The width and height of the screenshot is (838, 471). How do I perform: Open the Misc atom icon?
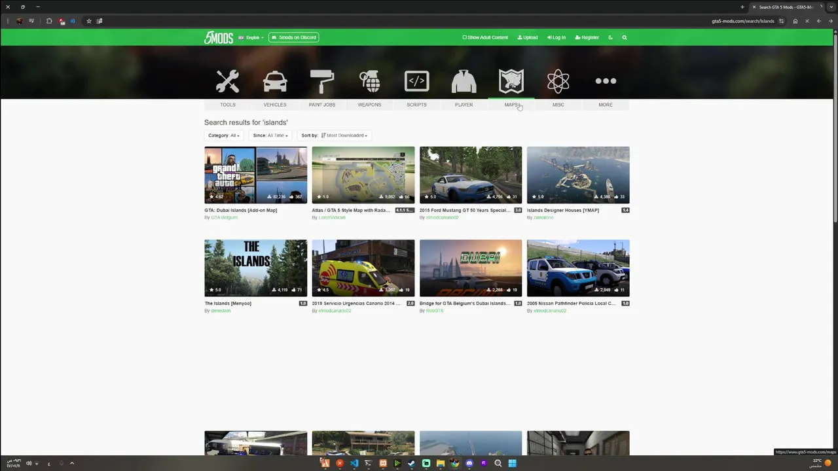(x=558, y=81)
